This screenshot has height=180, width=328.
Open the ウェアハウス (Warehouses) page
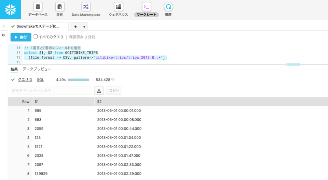[x=119, y=10]
